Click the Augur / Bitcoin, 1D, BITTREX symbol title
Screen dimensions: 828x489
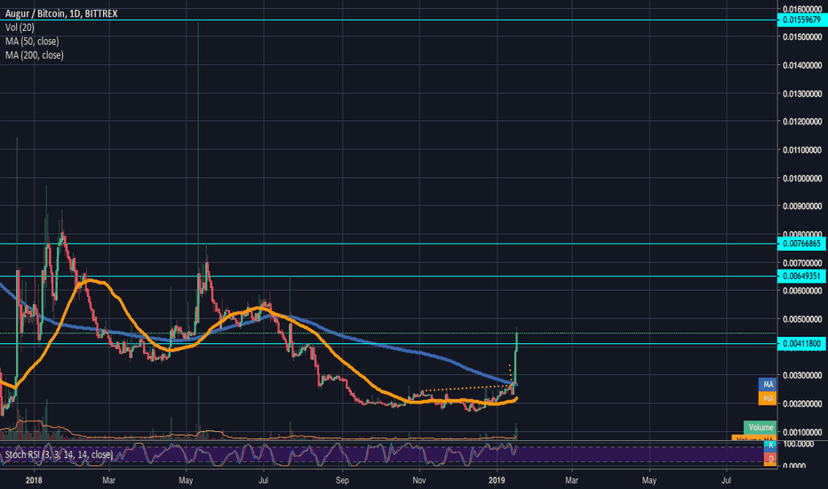point(61,13)
